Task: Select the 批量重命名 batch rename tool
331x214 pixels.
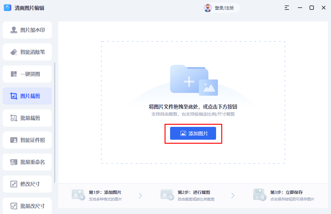Action: (27, 162)
